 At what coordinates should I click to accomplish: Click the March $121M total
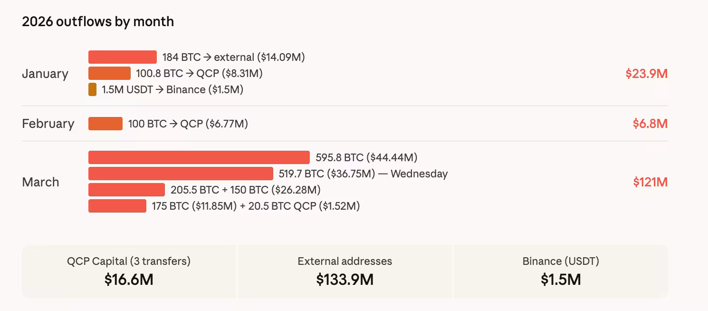point(650,182)
